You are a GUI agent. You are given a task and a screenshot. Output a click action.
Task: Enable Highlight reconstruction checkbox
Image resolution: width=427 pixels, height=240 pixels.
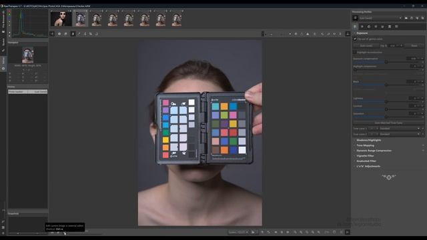click(x=355, y=52)
